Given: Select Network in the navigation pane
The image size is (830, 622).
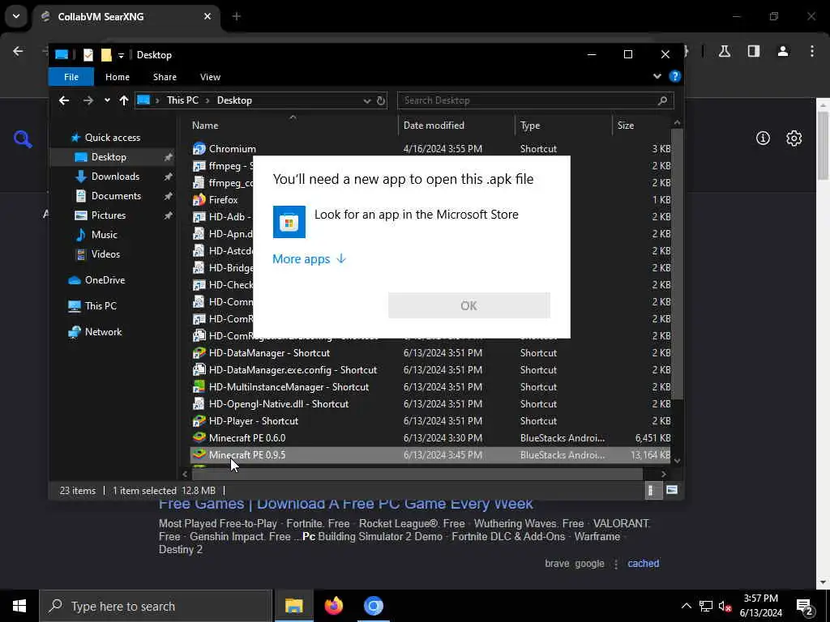Looking at the screenshot, I should coord(103,331).
